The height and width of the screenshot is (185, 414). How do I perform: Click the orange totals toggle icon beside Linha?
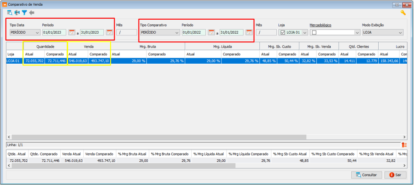pos(404,144)
